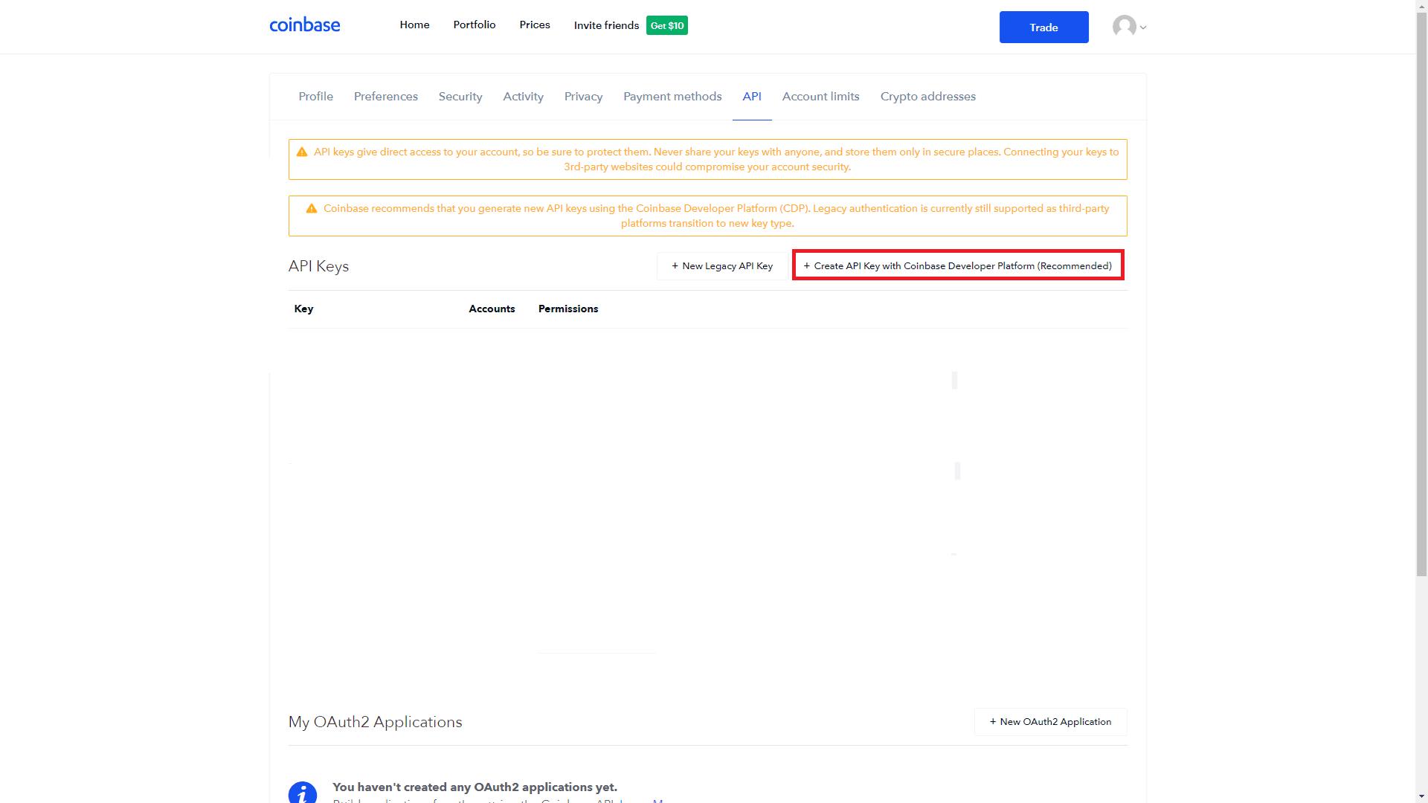The image size is (1428, 803).
Task: Click the Permissions column header
Action: coord(568,309)
